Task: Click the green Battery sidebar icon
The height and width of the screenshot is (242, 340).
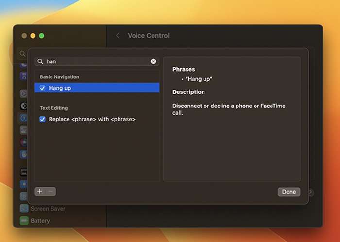Action: [x=24, y=221]
